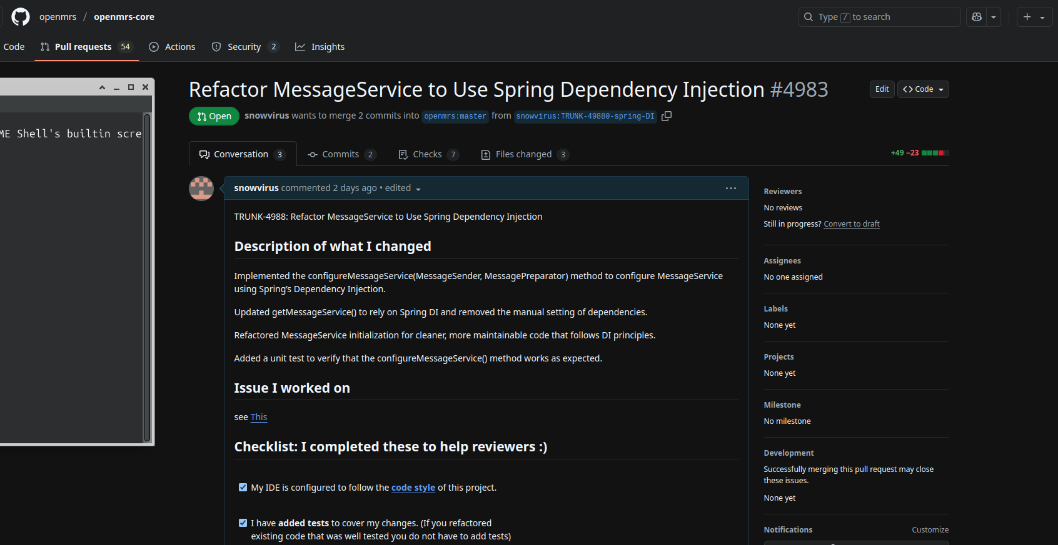View the Files changed tab
The image size is (1058, 545).
coord(525,154)
